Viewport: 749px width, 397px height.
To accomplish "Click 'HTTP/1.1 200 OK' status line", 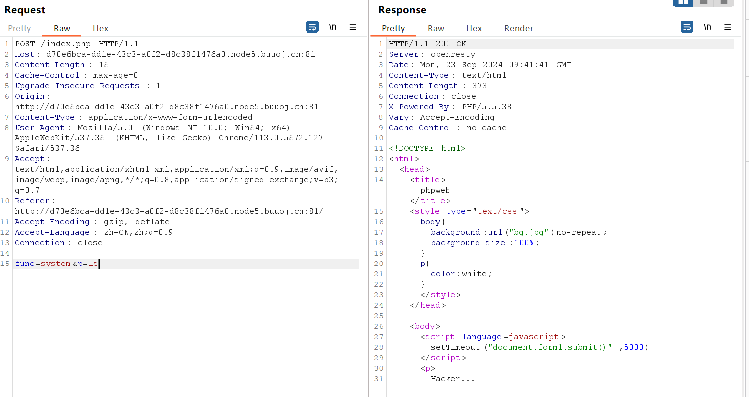I will pyautogui.click(x=428, y=44).
